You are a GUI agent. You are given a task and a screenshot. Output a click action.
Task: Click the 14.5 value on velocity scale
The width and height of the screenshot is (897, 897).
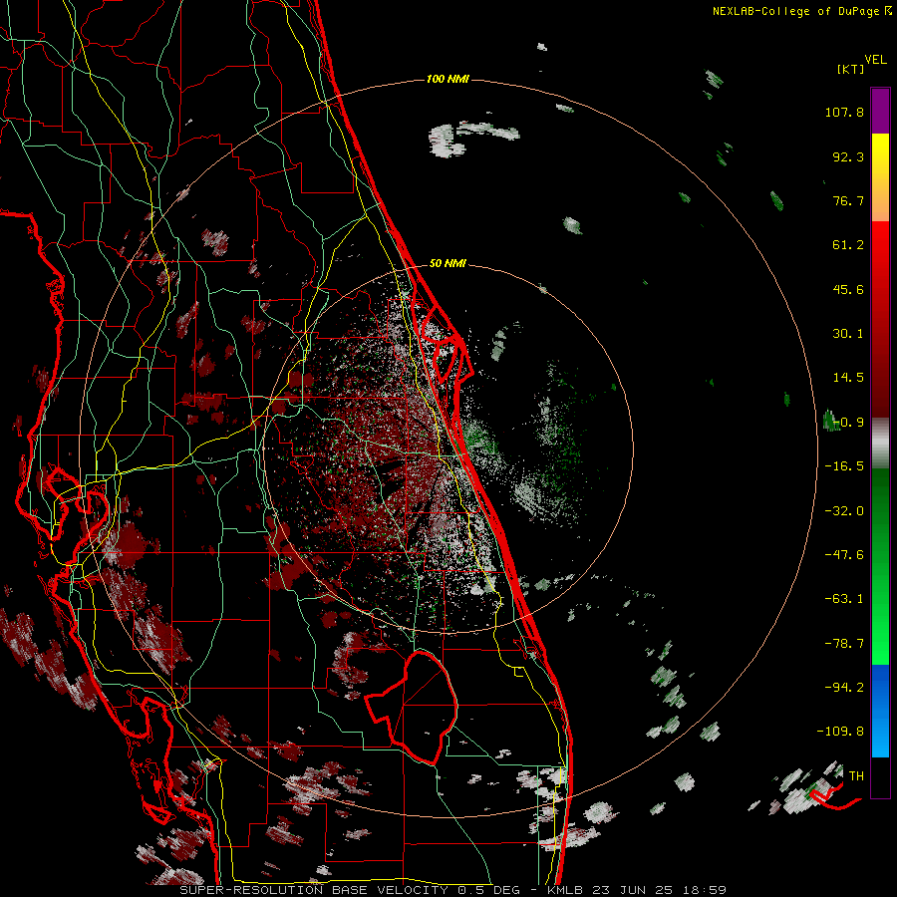click(x=848, y=378)
